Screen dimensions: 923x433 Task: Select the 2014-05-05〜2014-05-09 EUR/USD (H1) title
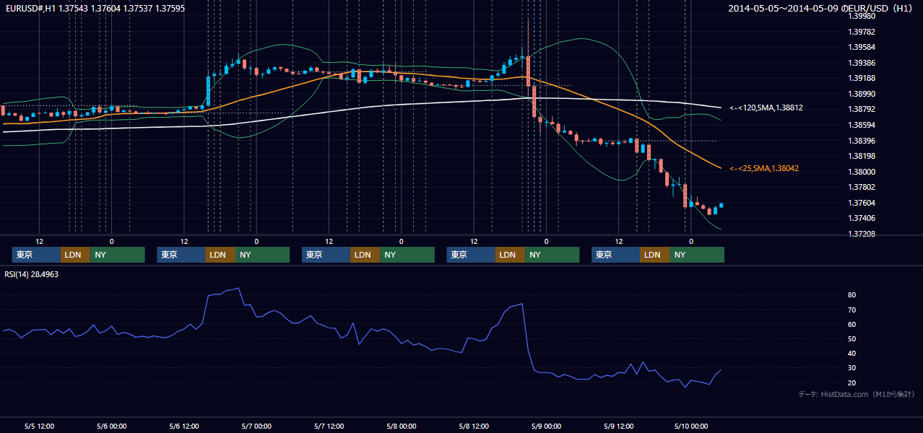pos(822,8)
